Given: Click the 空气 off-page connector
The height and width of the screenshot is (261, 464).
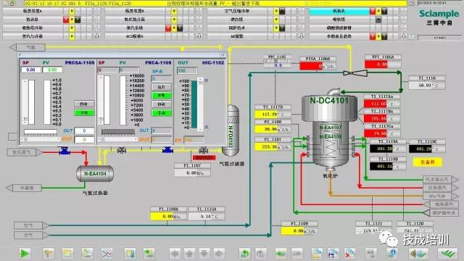Looking at the screenshot, I should point(32,225).
